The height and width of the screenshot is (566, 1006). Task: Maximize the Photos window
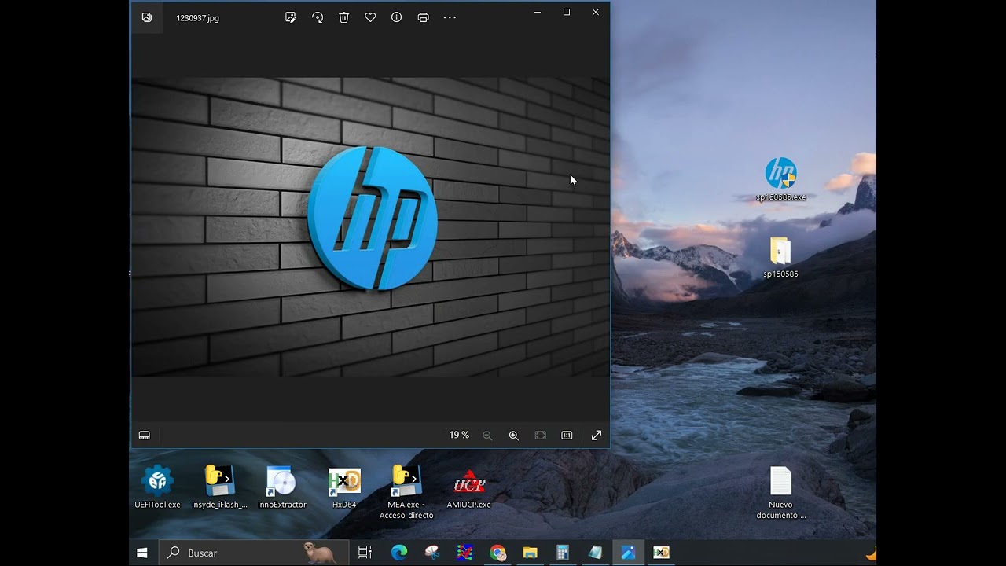567,12
